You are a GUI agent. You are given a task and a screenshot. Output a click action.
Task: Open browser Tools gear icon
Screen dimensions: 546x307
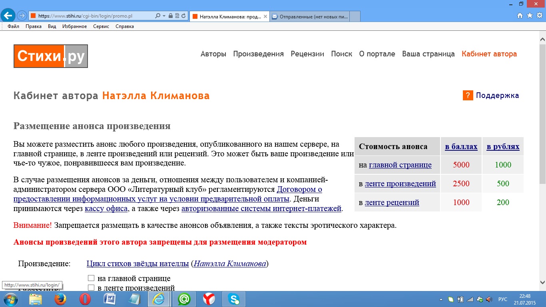pyautogui.click(x=539, y=16)
